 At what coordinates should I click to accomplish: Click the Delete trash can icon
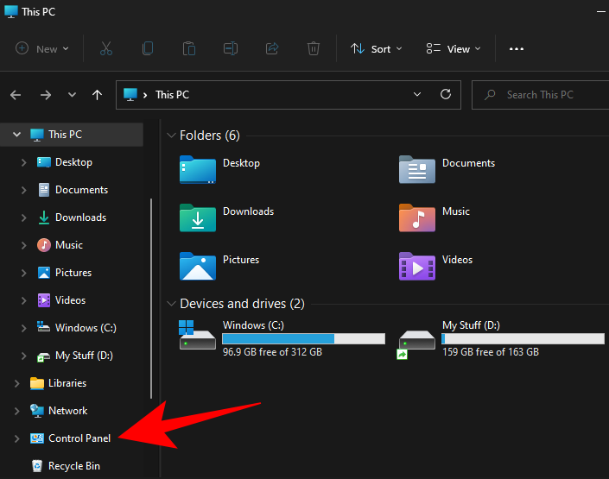pyautogui.click(x=314, y=49)
